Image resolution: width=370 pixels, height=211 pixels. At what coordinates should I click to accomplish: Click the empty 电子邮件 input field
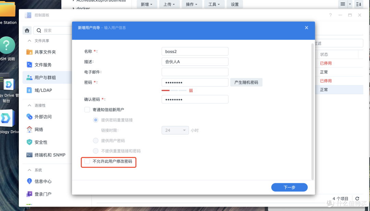195,72
